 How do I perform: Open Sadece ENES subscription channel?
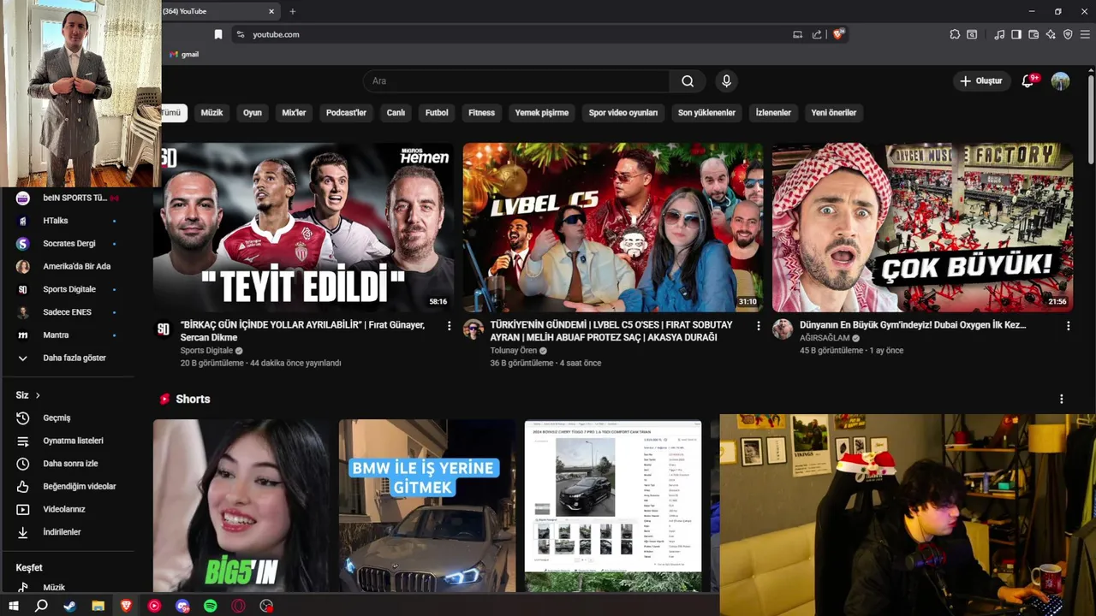click(x=67, y=312)
